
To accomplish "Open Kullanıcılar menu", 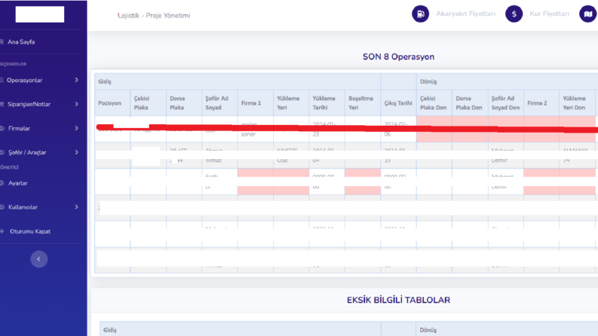I will point(23,207).
